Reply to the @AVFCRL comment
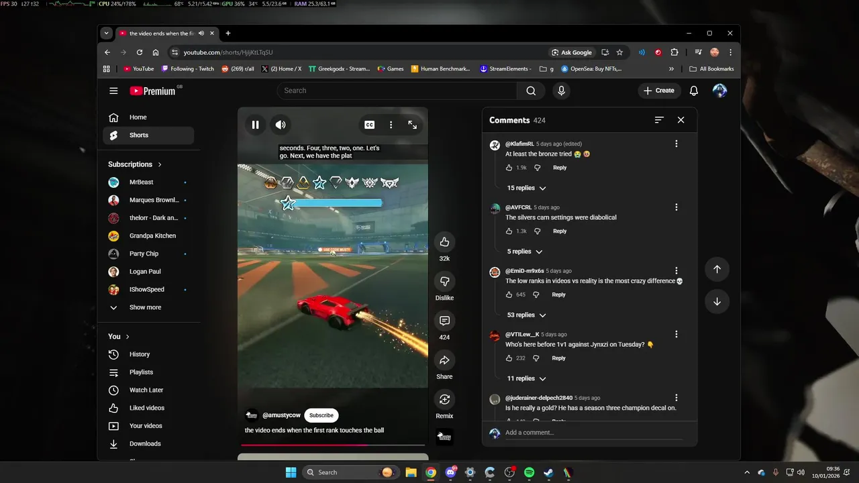Screen dimensions: 859x483 (560, 231)
